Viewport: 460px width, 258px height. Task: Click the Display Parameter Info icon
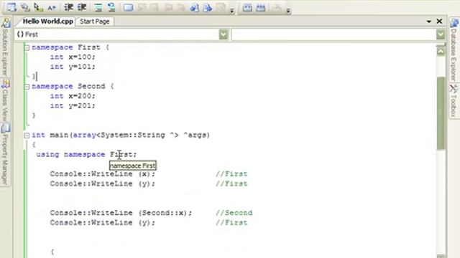pyautogui.click(x=25, y=7)
